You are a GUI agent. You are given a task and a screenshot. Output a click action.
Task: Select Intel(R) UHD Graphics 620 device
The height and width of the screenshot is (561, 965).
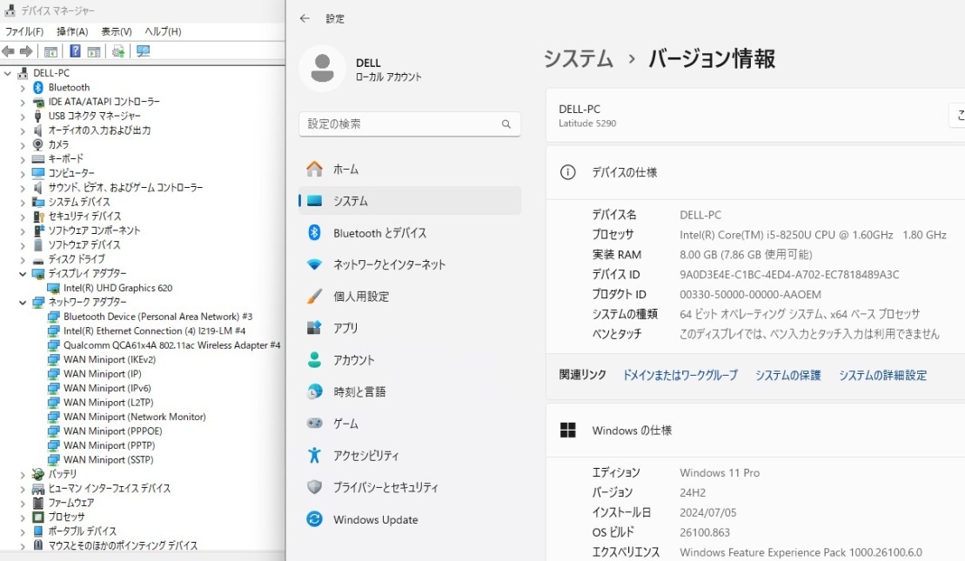pos(97,287)
